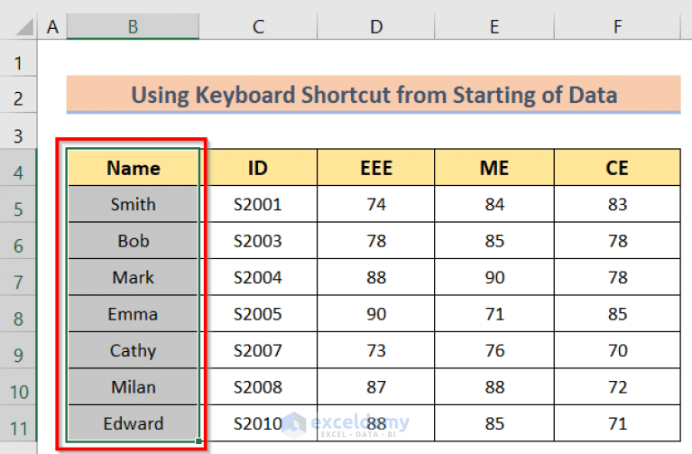
Task: Click Bob's ME score 85
Action: (494, 241)
